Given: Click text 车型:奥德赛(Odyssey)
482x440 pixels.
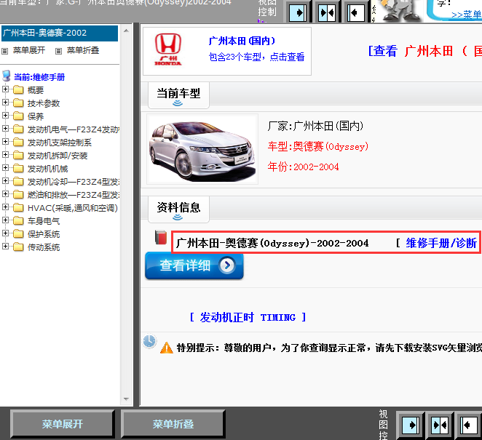Looking at the screenshot, I should (318, 146).
